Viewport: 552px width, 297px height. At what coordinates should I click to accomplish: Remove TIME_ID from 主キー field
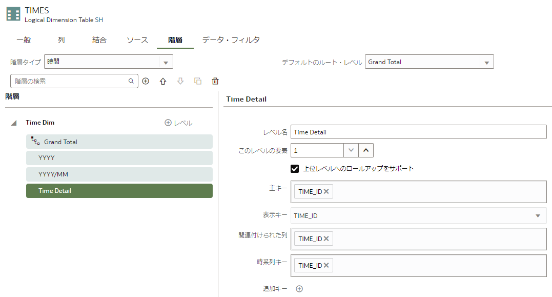click(326, 191)
